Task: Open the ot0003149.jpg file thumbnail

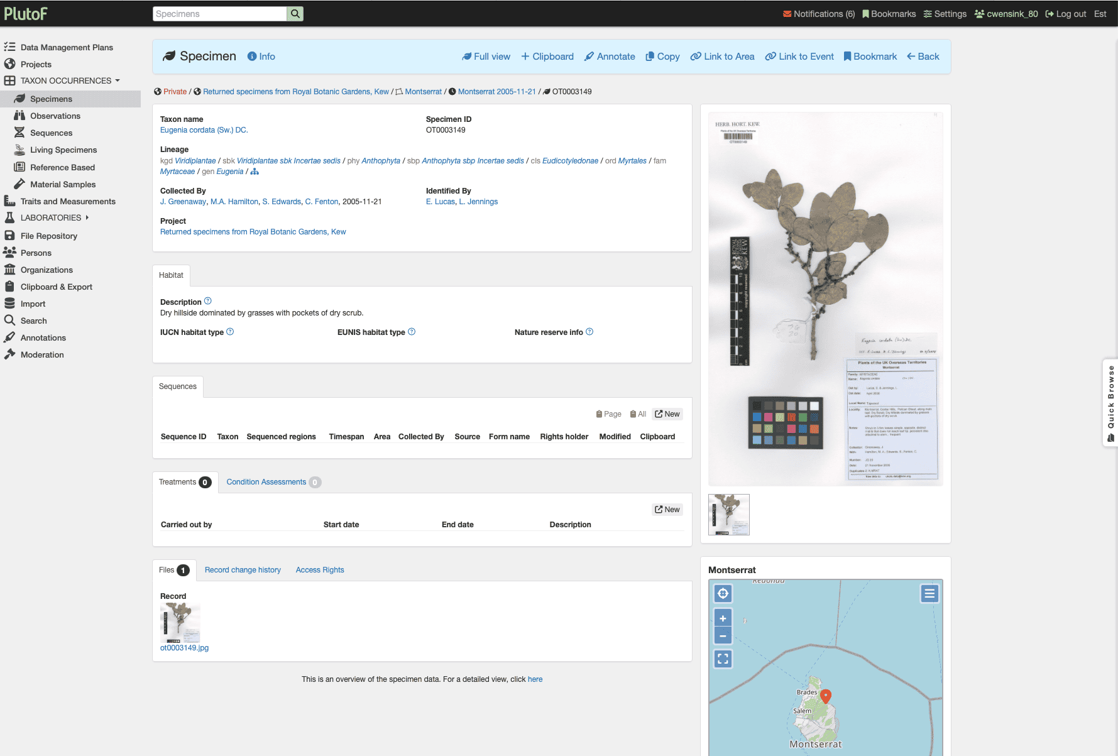Action: click(180, 622)
